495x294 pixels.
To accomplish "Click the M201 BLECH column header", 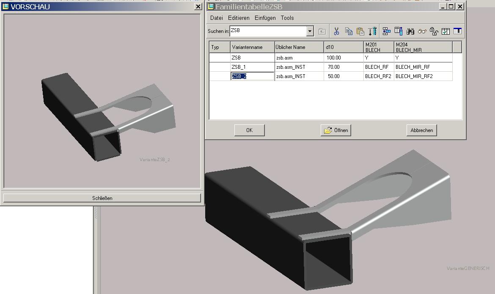I will 379,47.
